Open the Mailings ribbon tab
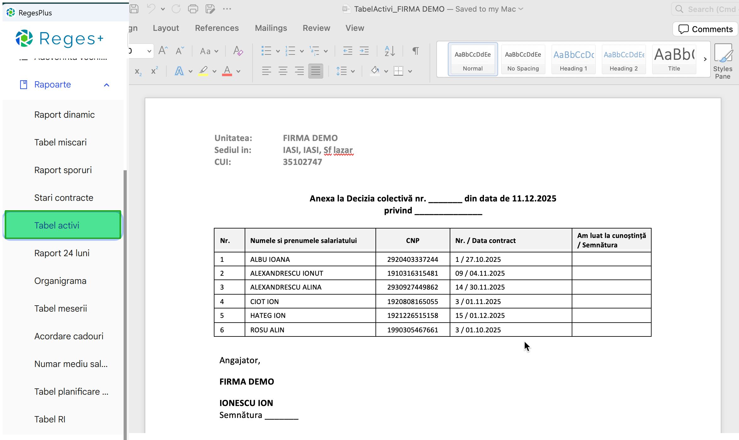The image size is (739, 440). (x=271, y=28)
